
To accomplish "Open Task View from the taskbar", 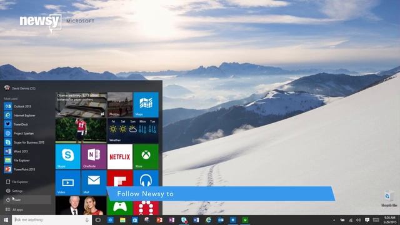I will [x=98, y=220].
